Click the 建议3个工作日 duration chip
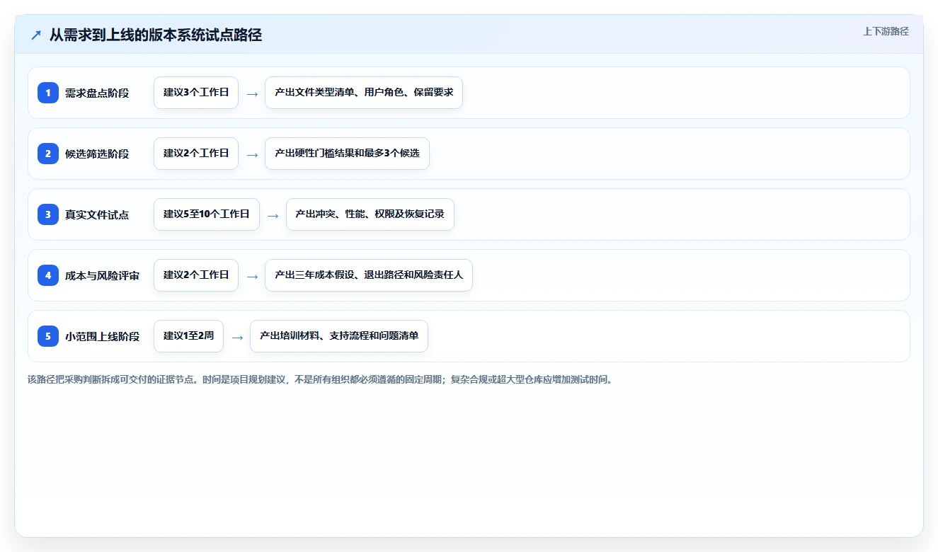This screenshot has height=552, width=938. 196,93
